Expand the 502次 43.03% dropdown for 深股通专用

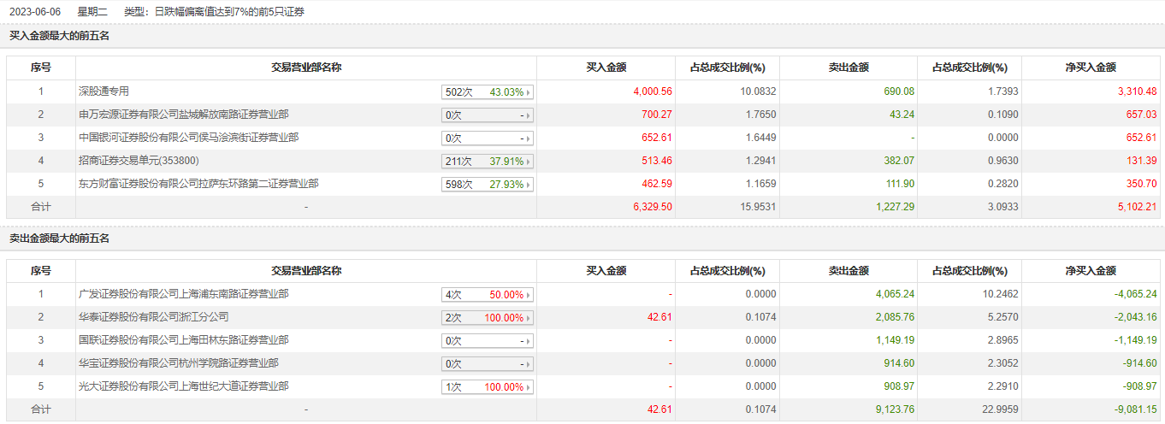[x=488, y=92]
